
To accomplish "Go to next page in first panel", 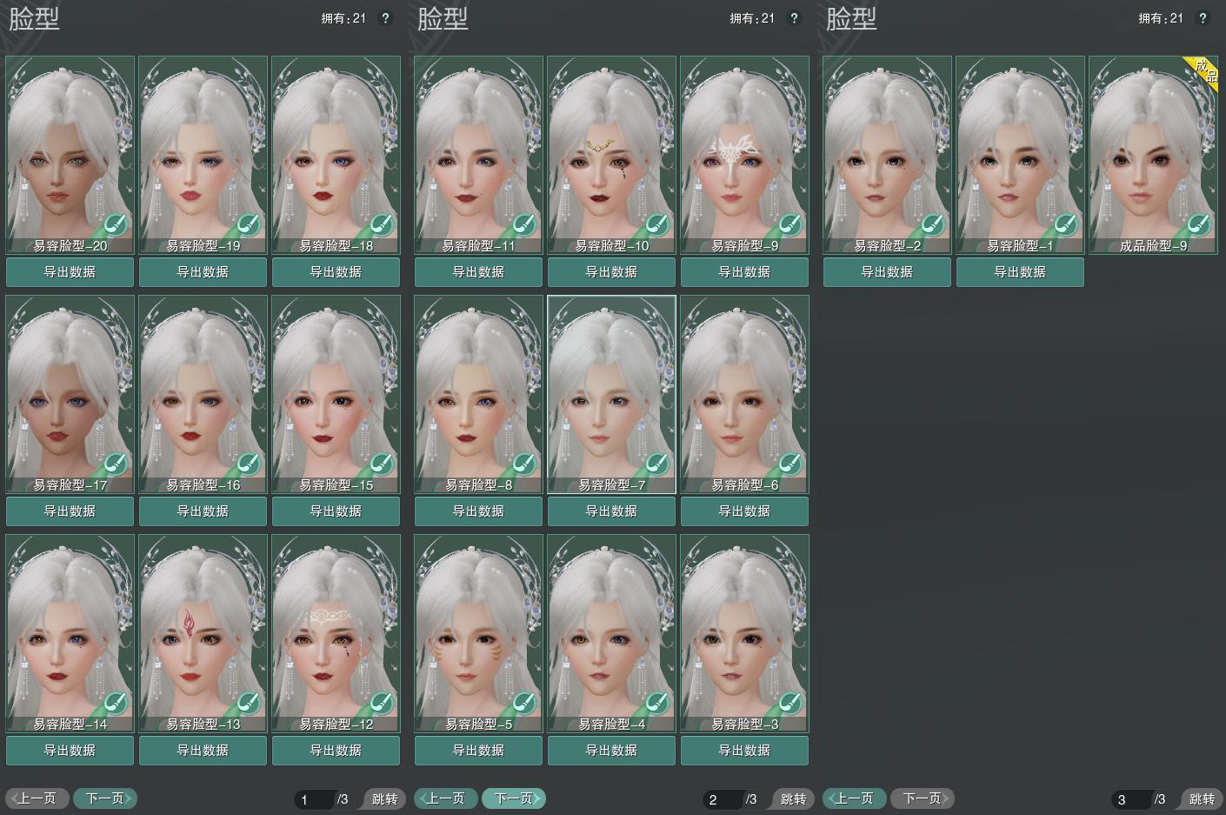I will pos(105,798).
